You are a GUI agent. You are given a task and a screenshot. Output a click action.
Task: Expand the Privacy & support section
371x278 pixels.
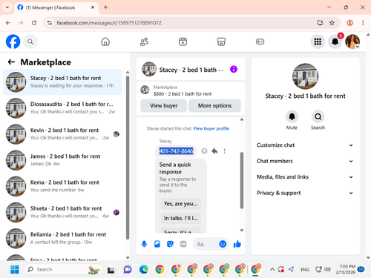click(x=305, y=193)
